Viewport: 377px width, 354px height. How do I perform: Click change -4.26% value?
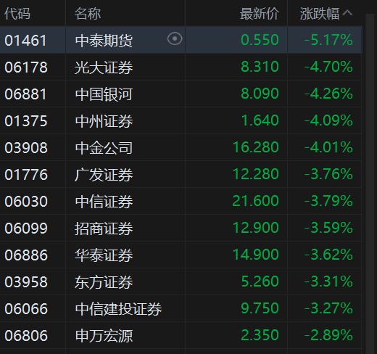point(328,94)
